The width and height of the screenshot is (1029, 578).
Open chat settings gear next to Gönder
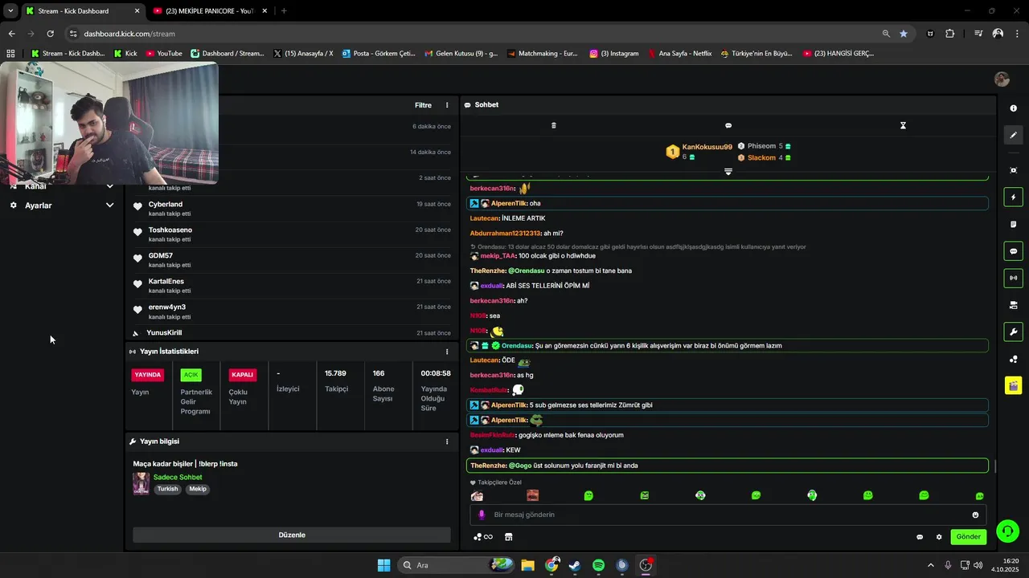938,536
